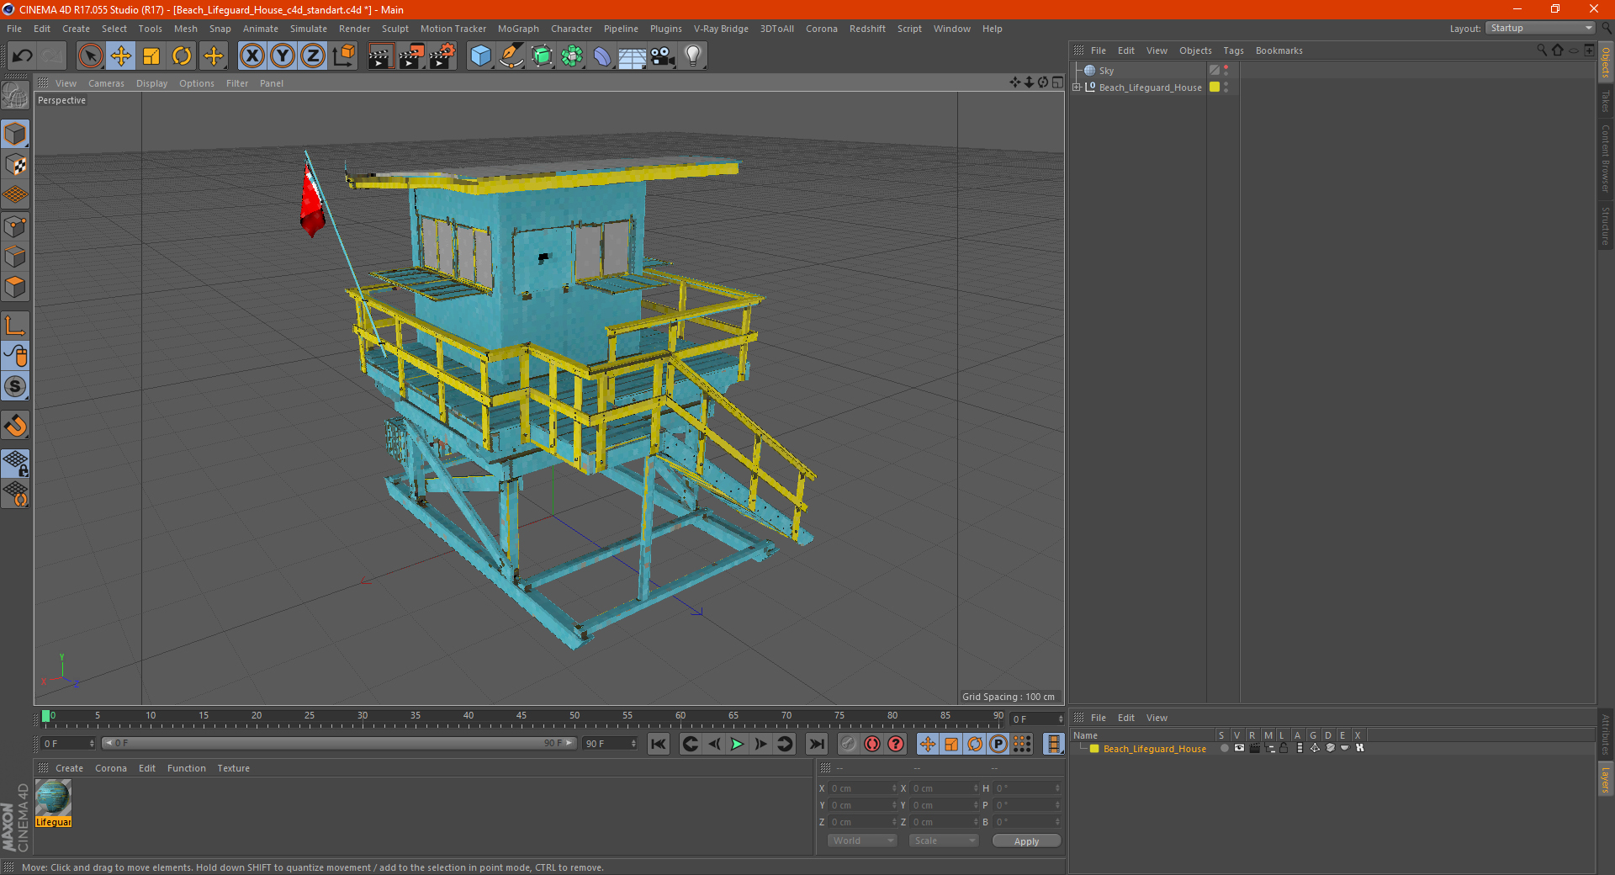Click the Apply button
This screenshot has height=875, width=1615.
click(x=1026, y=841)
